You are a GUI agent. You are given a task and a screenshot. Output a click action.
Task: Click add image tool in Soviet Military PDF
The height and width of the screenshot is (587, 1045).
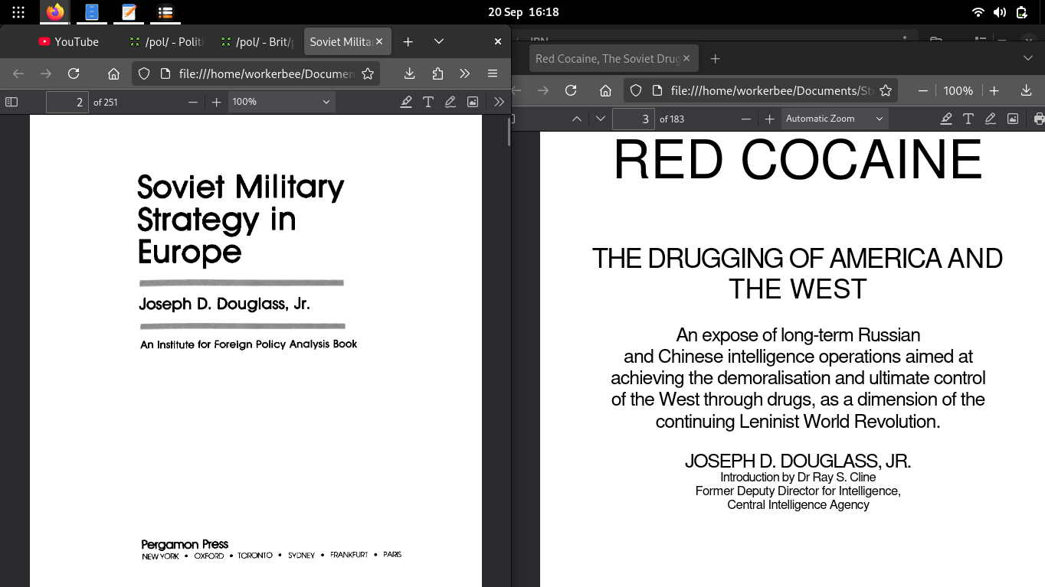click(x=473, y=102)
